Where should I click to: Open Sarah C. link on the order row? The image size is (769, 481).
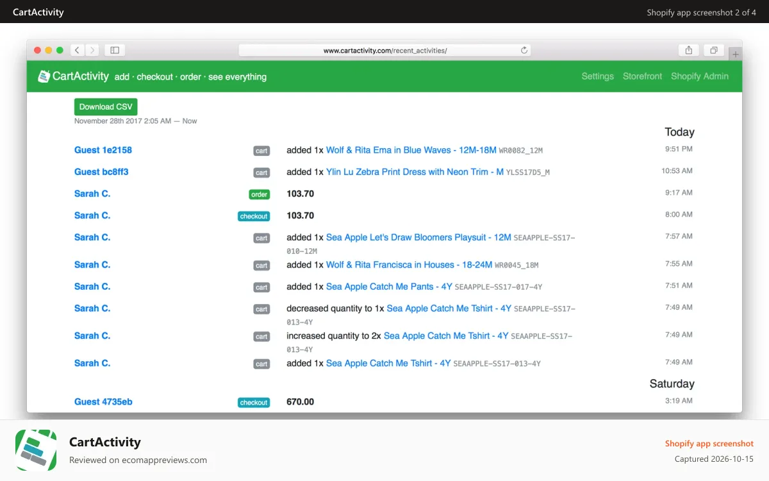click(92, 194)
